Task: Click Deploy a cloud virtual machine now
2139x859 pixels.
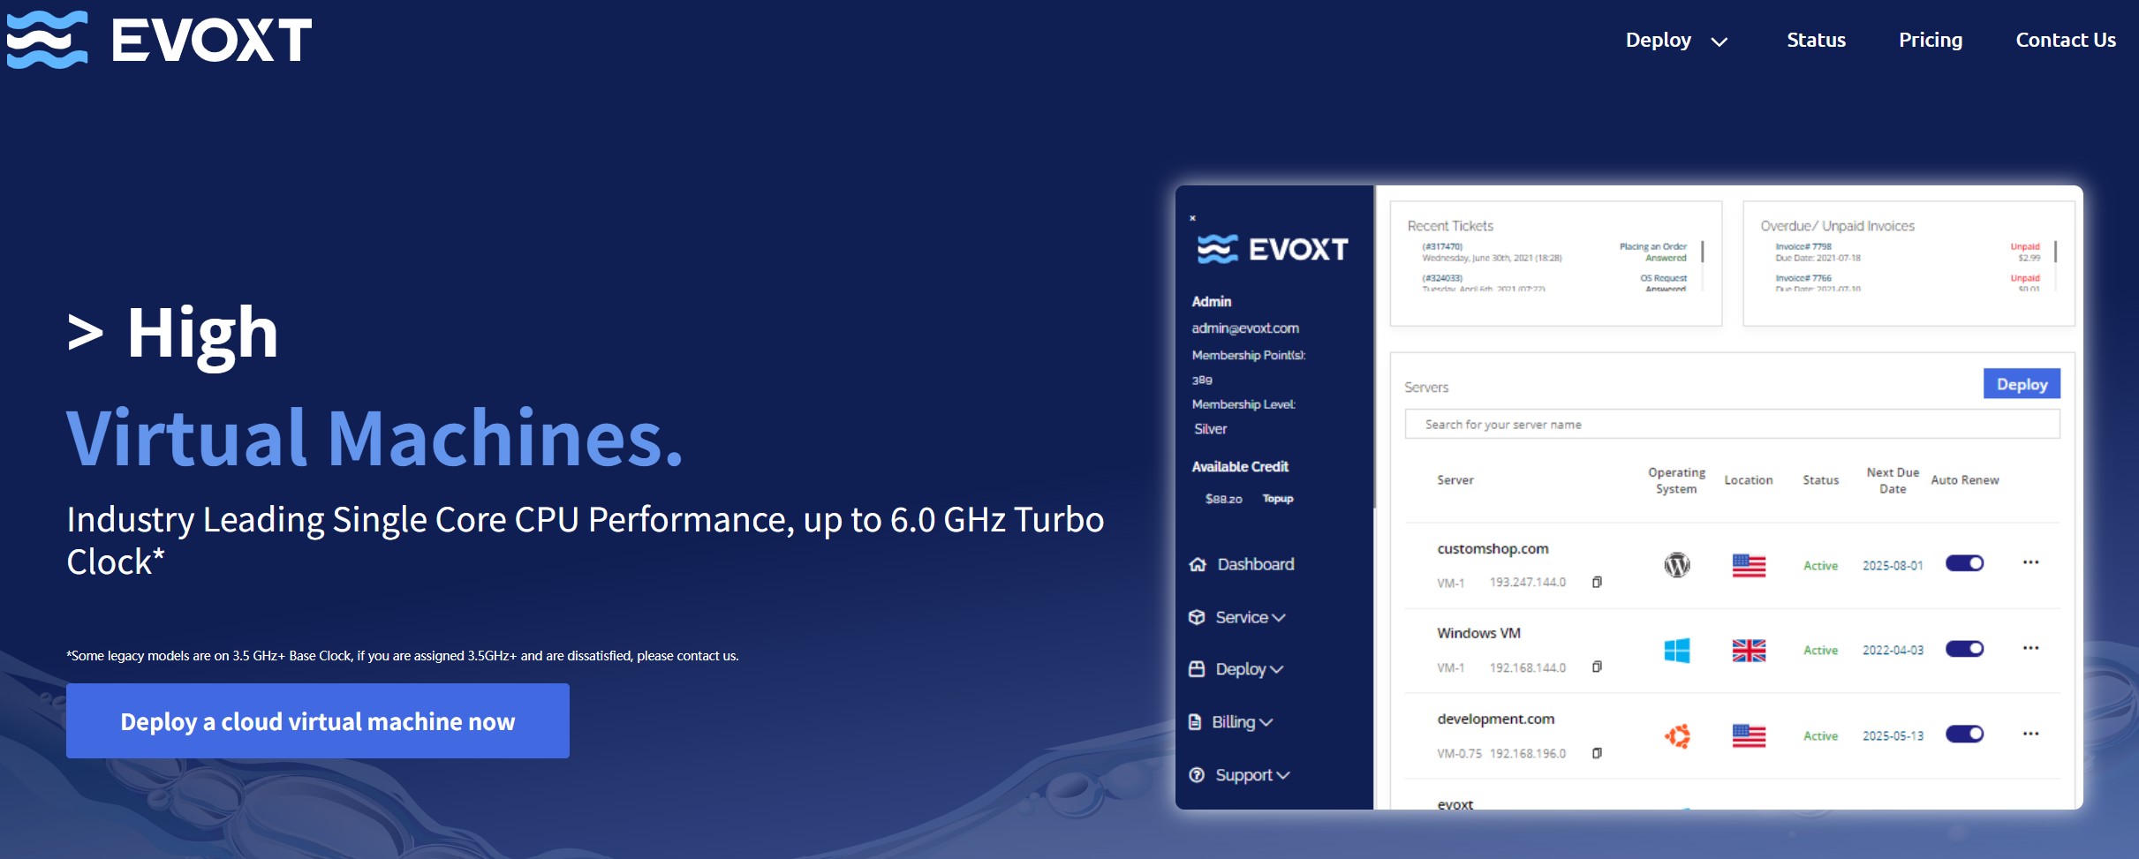Action: point(317,720)
